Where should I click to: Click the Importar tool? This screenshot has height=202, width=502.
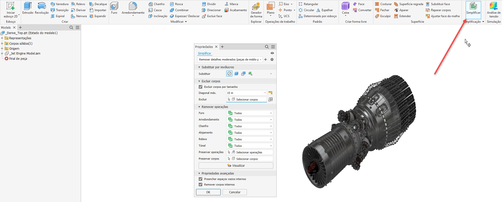coord(98,10)
